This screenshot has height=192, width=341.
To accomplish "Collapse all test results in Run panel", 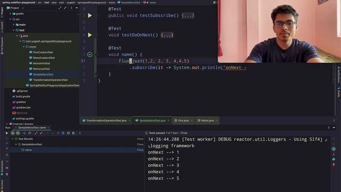I will pos(42,133).
